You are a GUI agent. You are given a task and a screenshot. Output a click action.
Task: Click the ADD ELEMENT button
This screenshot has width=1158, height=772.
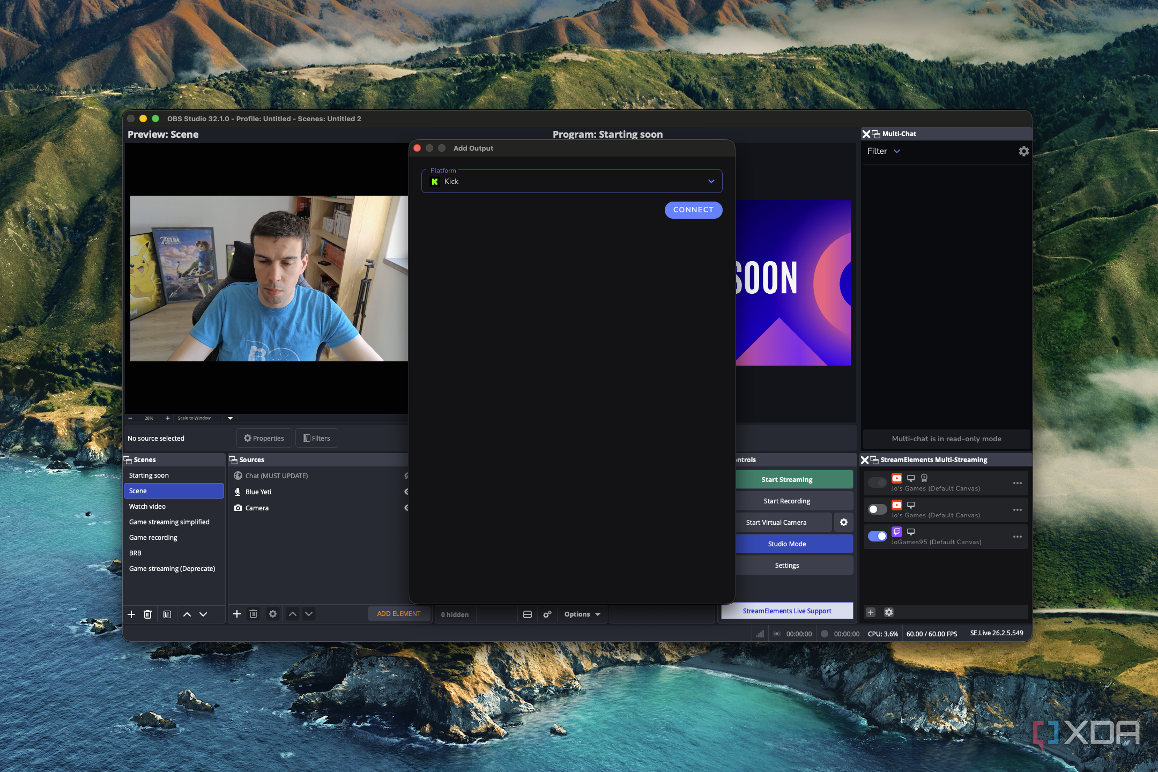tap(399, 614)
